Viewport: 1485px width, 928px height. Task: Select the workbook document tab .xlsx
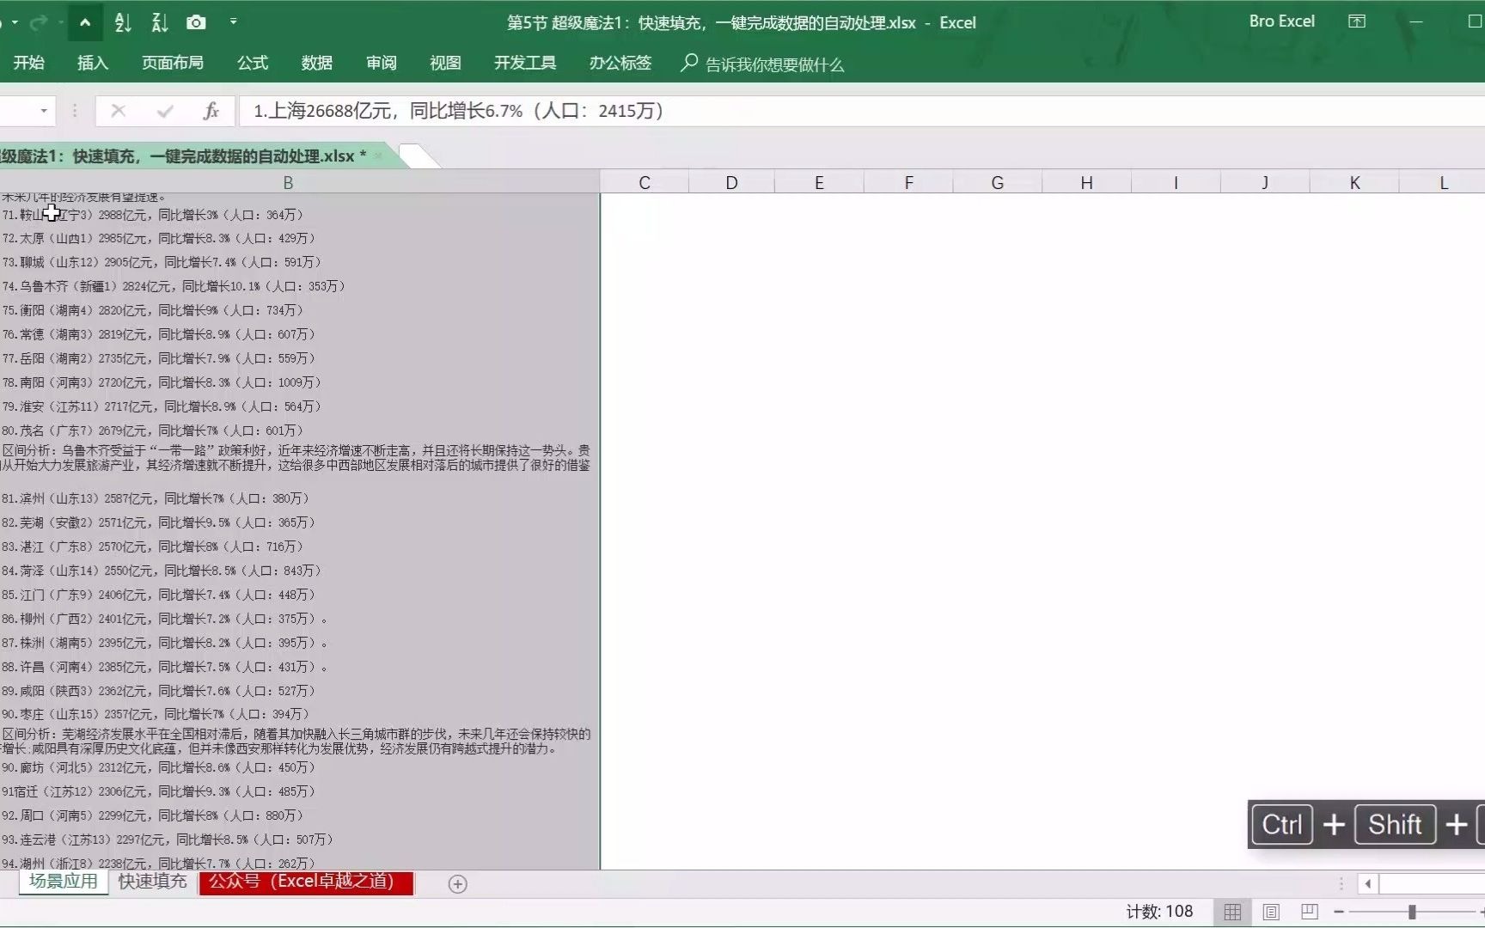point(183,156)
